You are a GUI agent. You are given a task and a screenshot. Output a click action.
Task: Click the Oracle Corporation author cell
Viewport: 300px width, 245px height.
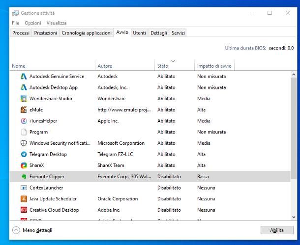pyautogui.click(x=118, y=199)
